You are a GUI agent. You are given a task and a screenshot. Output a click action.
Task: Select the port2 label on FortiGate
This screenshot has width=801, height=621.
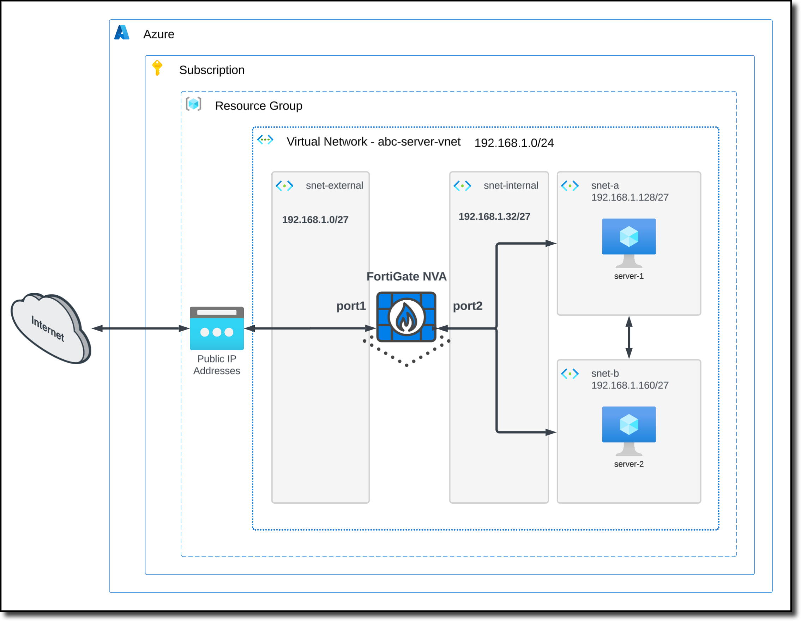468,306
